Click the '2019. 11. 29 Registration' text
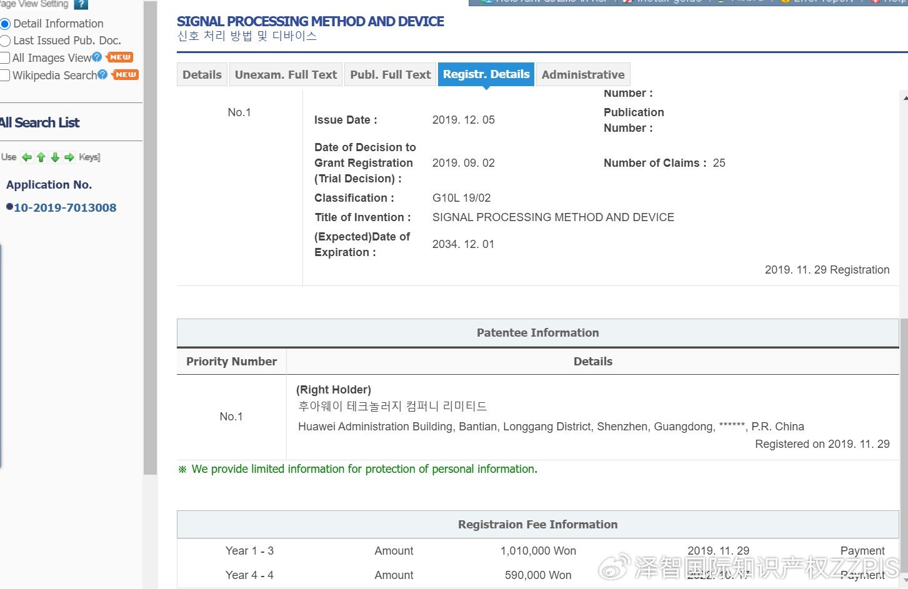The width and height of the screenshot is (908, 589). coord(827,270)
